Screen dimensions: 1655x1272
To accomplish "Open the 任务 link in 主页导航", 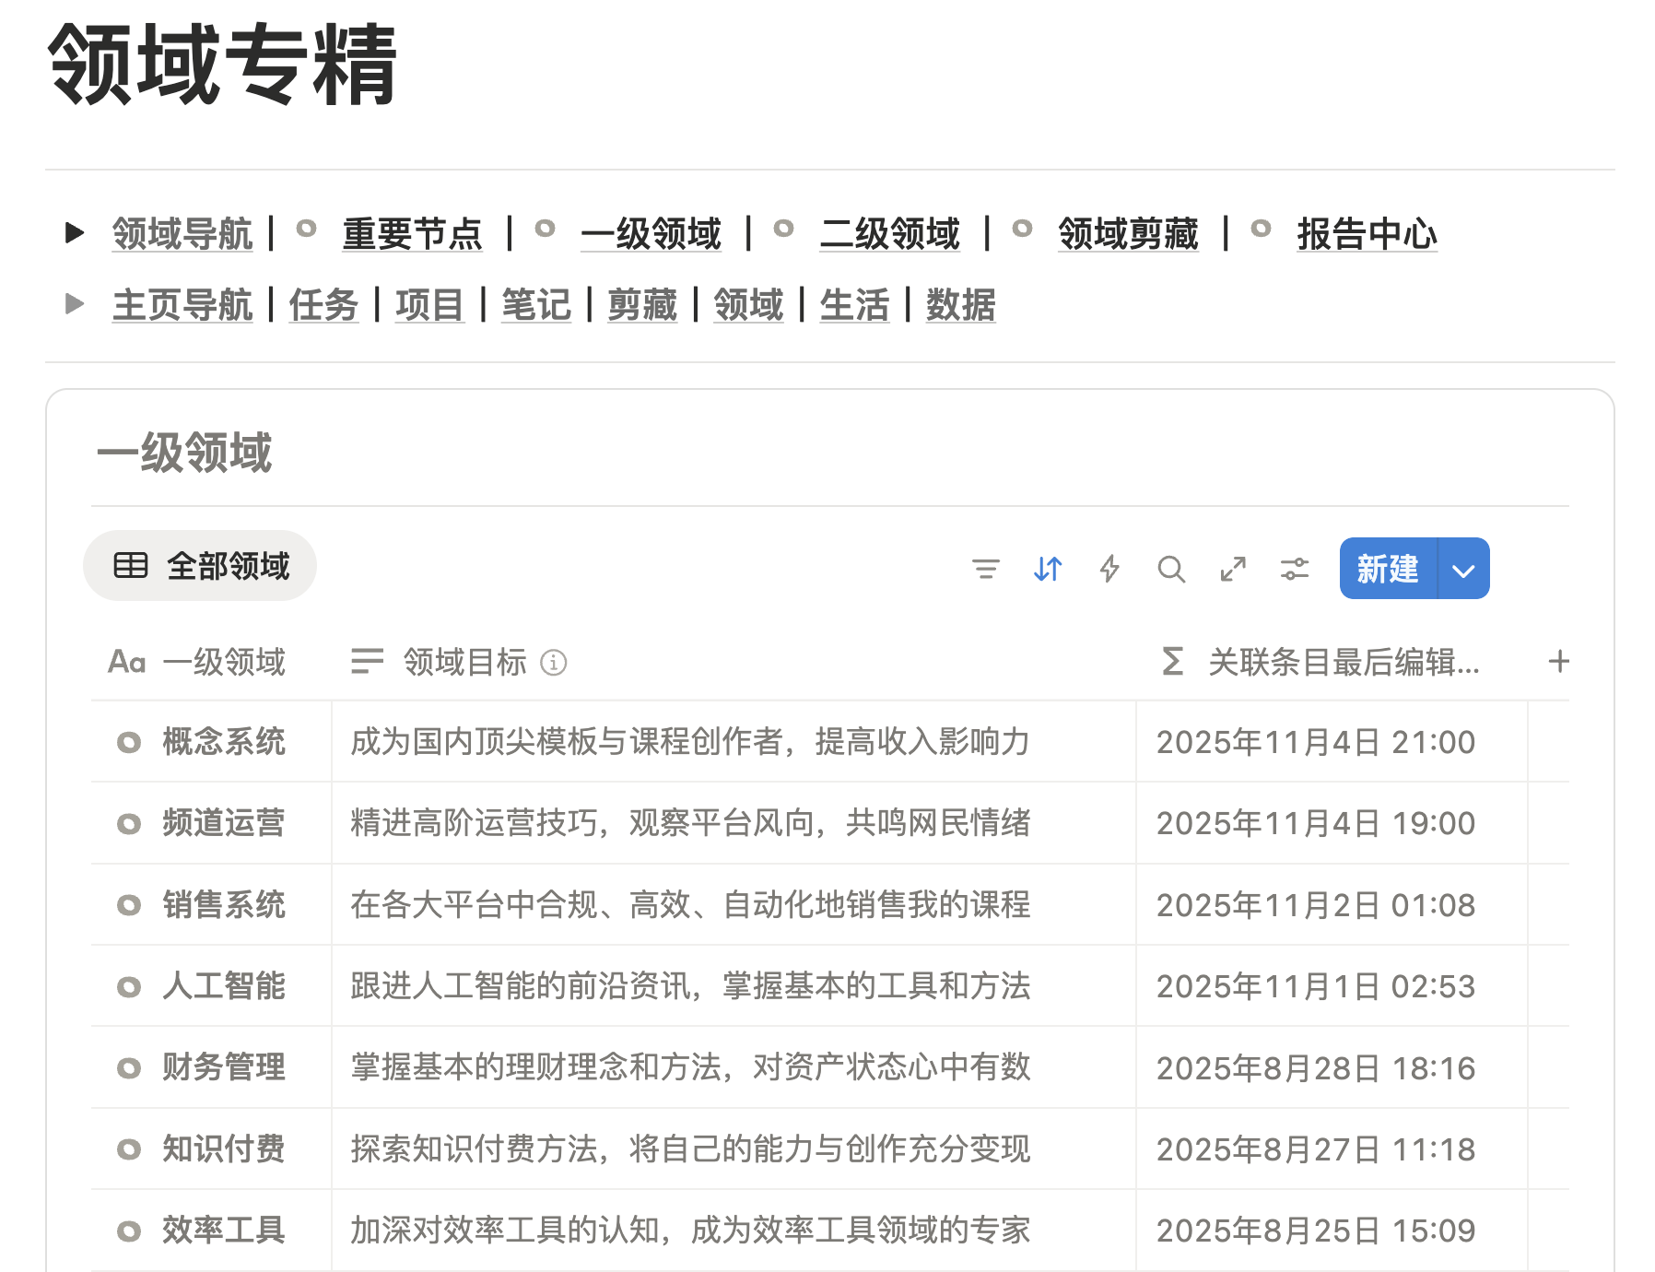I will [323, 306].
